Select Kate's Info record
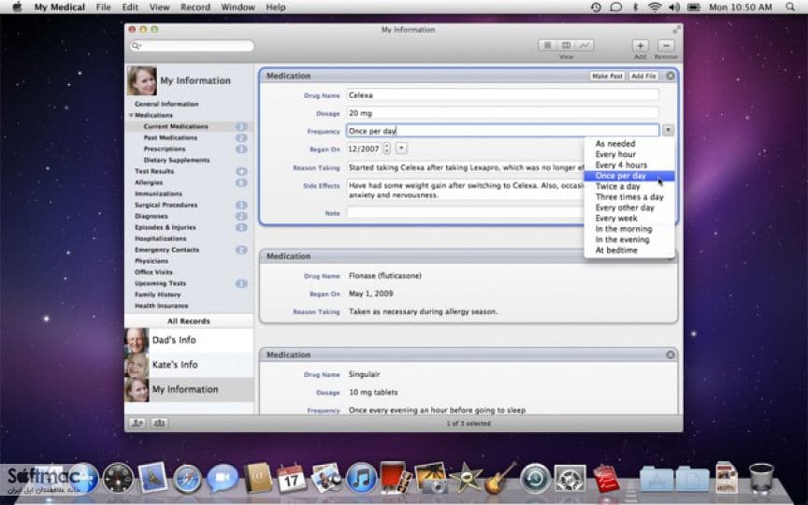The image size is (808, 505). click(x=189, y=365)
